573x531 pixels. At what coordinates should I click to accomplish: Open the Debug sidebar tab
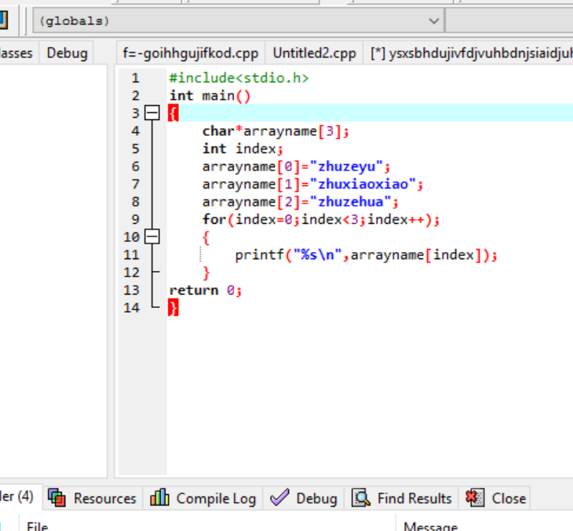tap(68, 53)
